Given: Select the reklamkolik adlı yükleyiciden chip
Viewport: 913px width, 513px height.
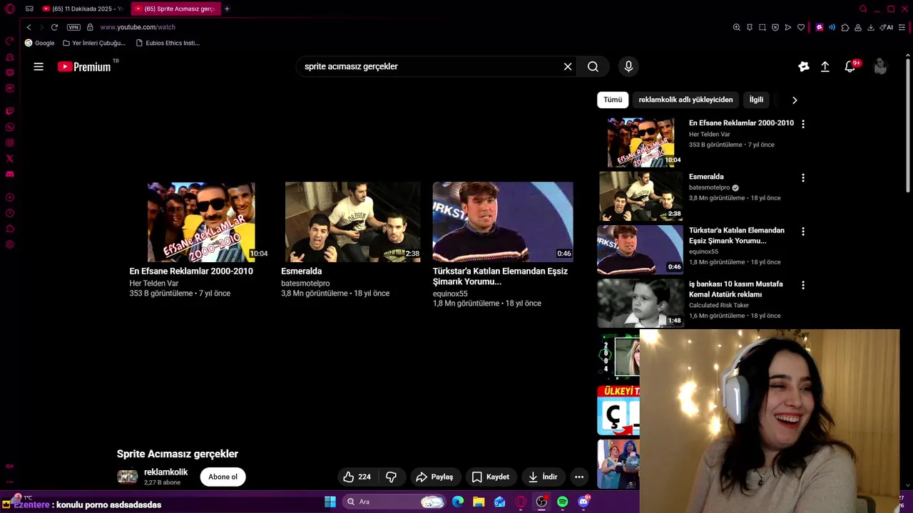Looking at the screenshot, I should point(685,100).
